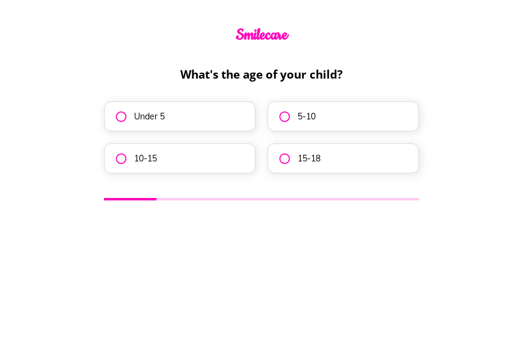
Task: Click the "What's the age of your child?" heading
Action: coord(261,74)
